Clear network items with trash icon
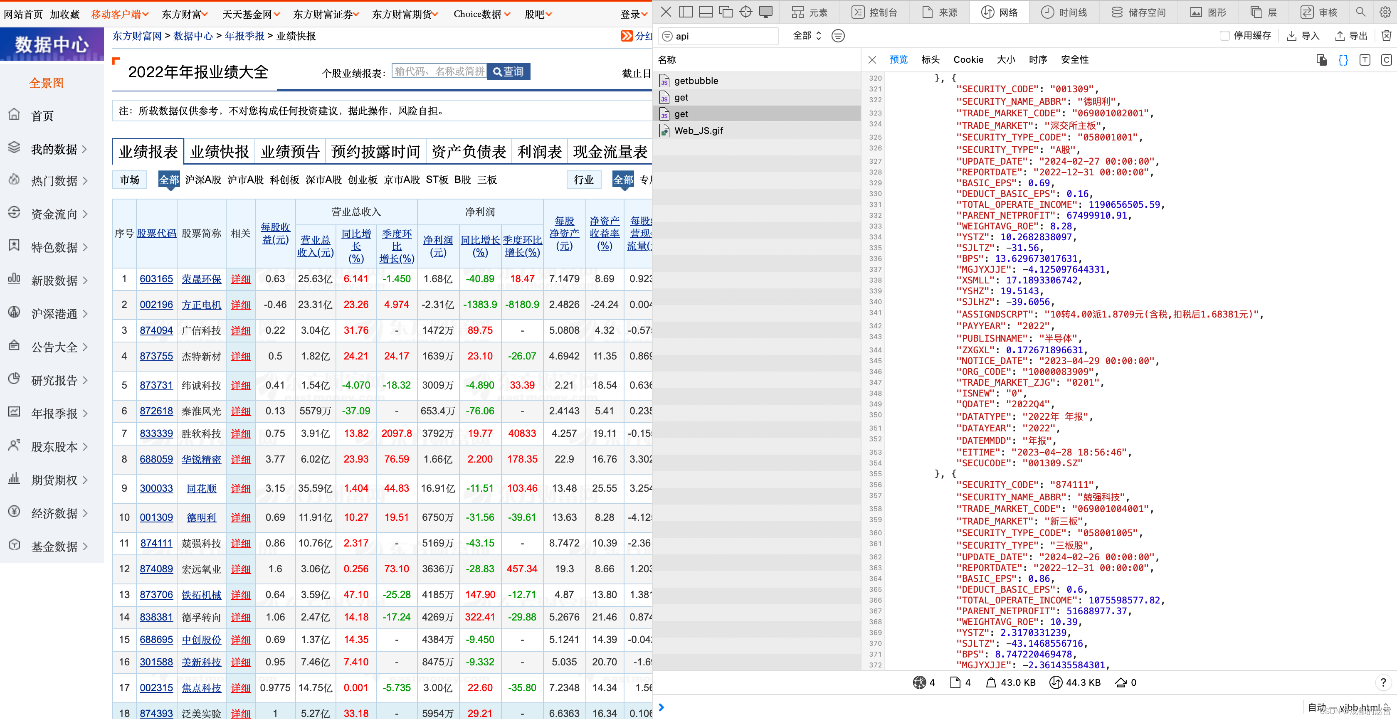The width and height of the screenshot is (1397, 719). click(x=1386, y=36)
